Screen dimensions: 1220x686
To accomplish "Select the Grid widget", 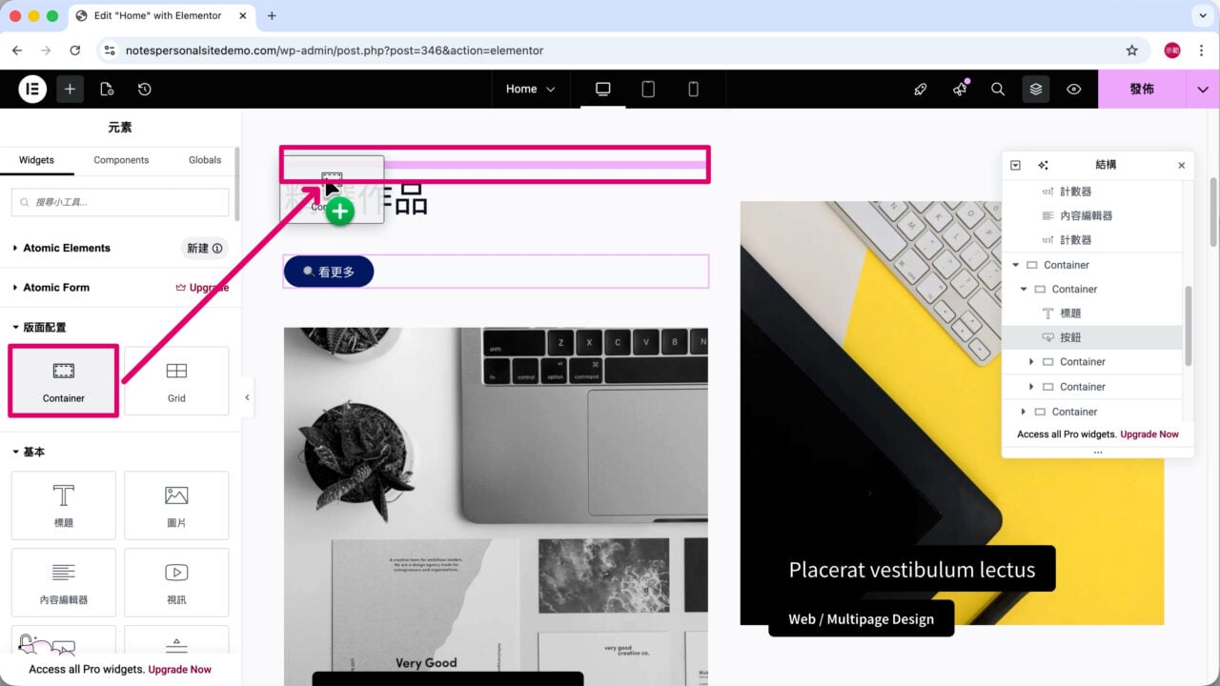I will pos(176,381).
